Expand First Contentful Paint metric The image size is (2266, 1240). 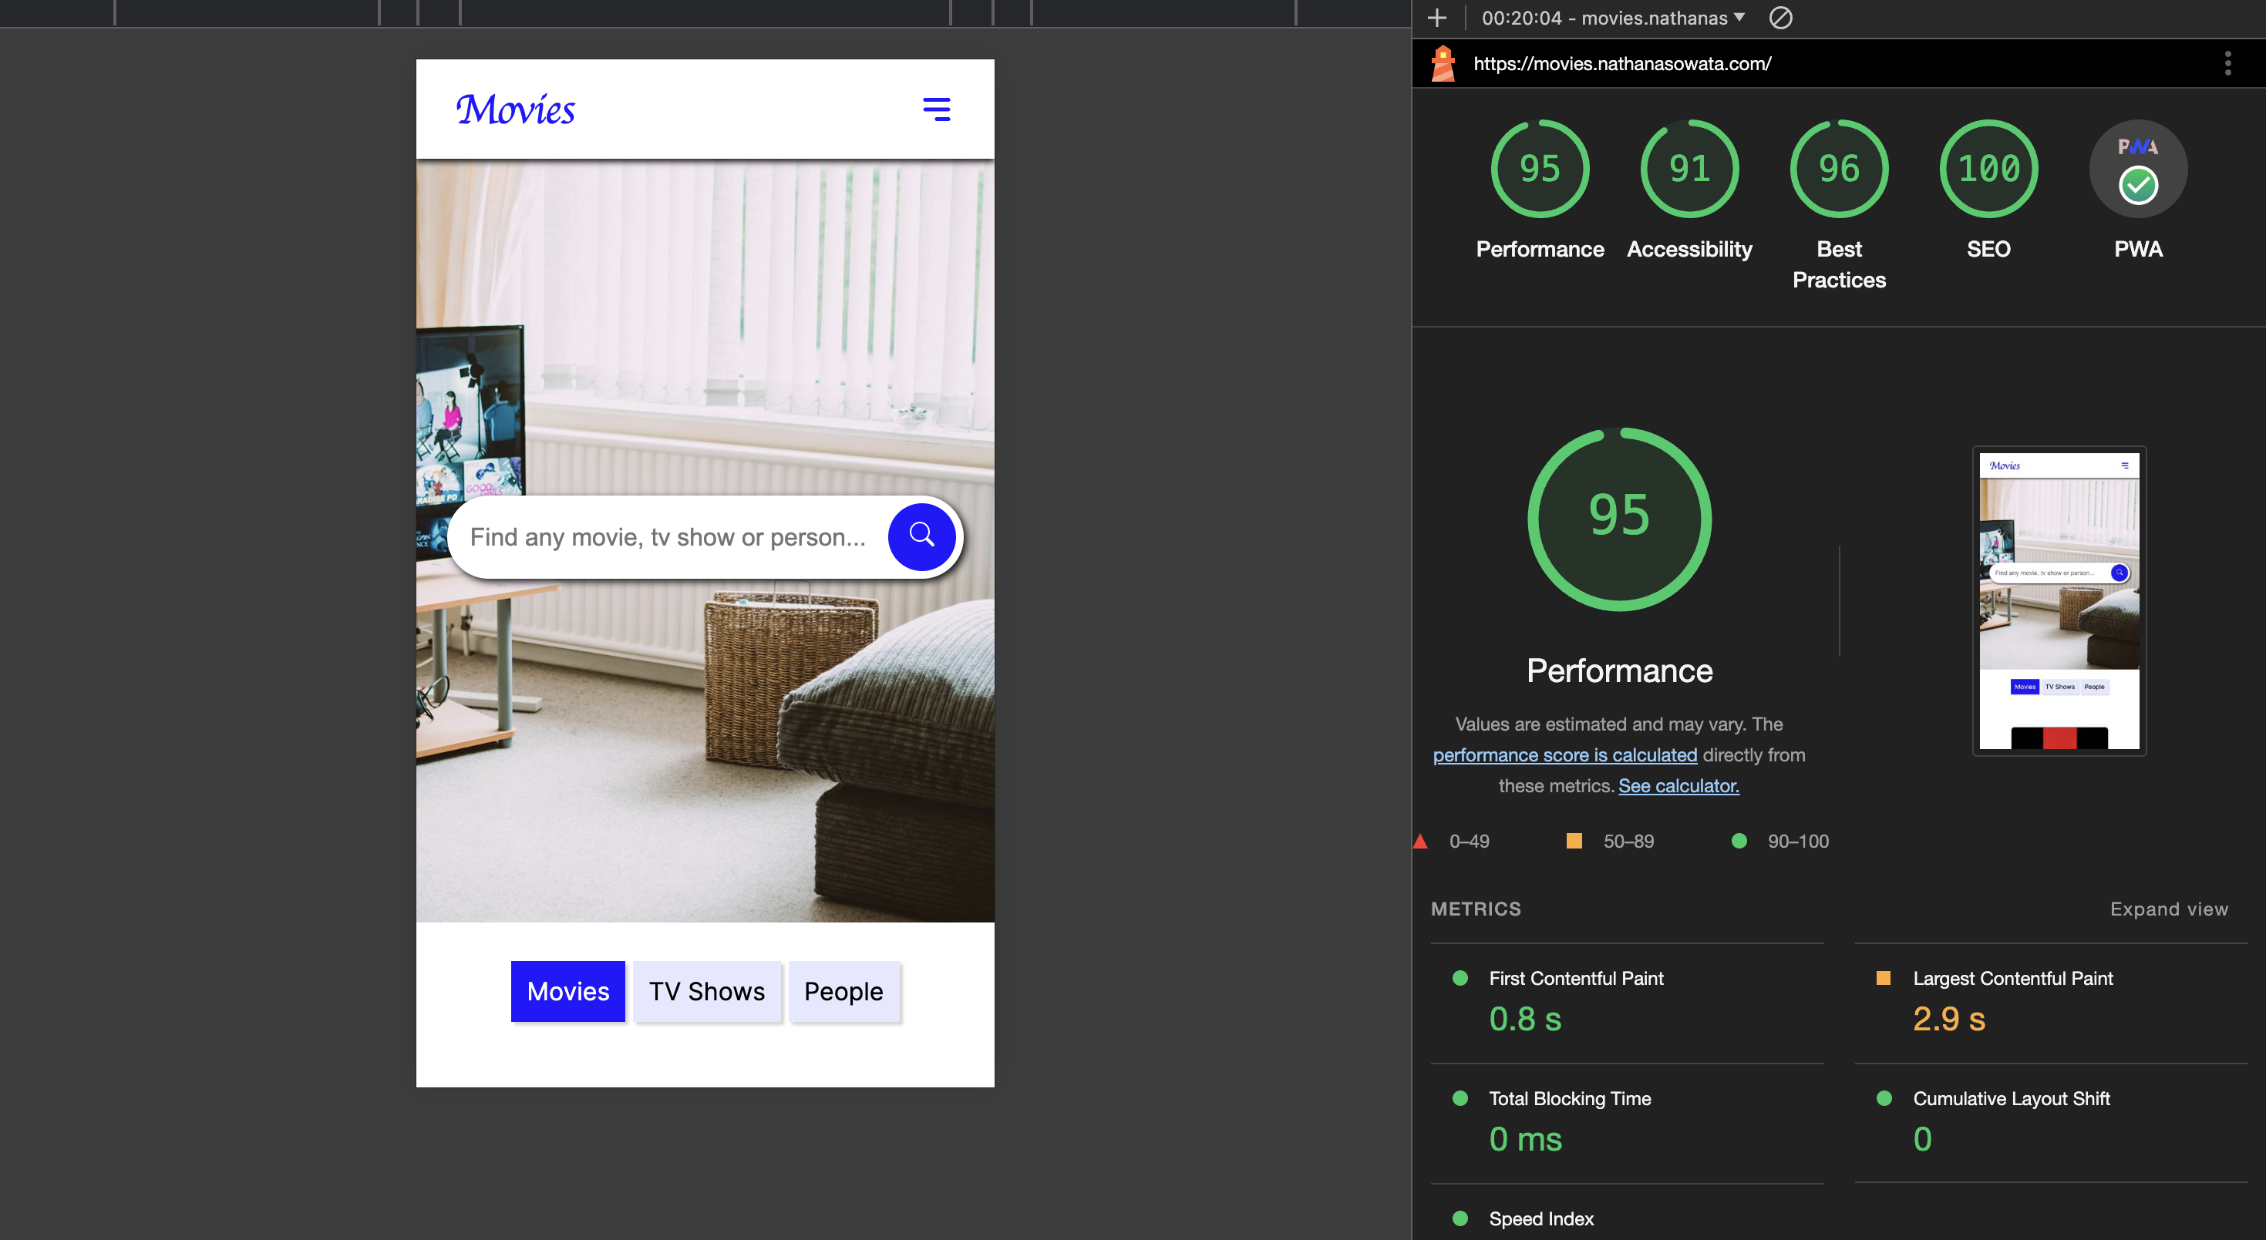1575,978
